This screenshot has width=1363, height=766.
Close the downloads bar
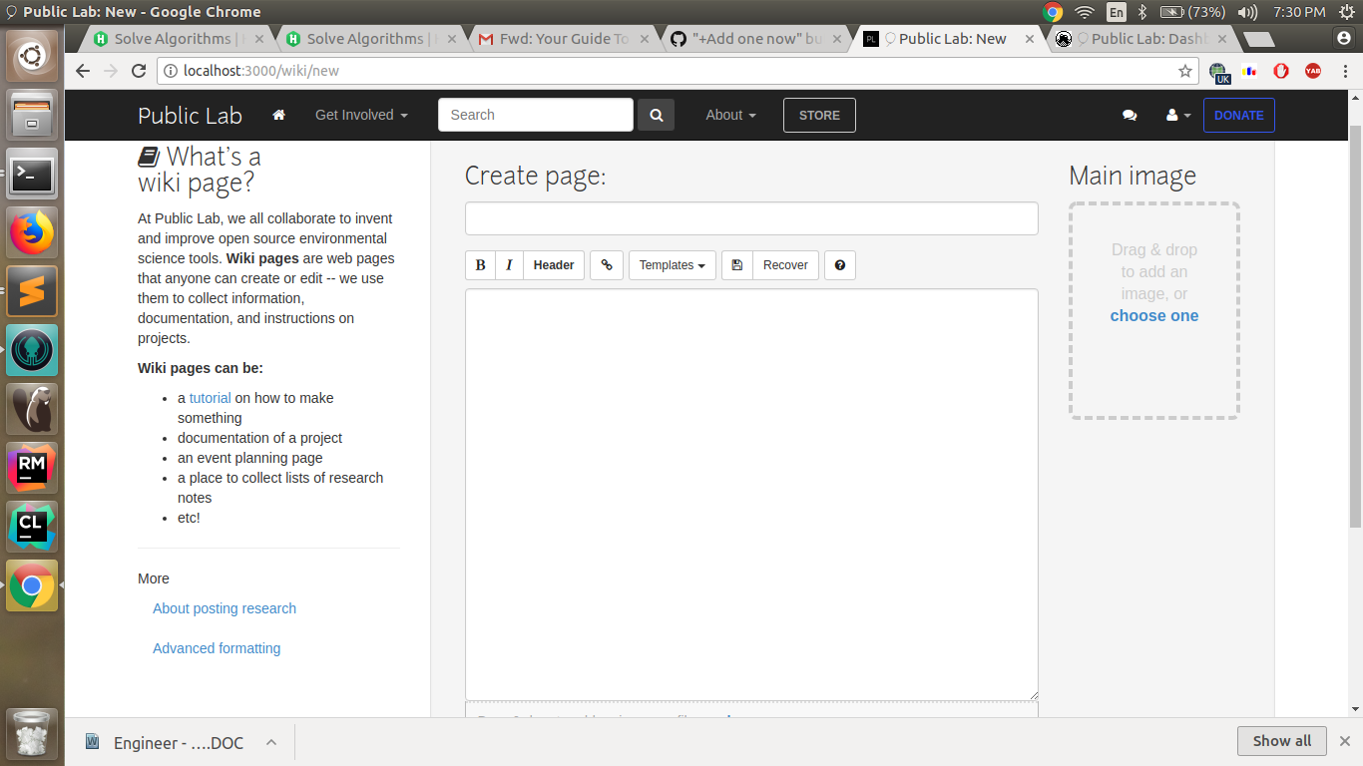1345,741
